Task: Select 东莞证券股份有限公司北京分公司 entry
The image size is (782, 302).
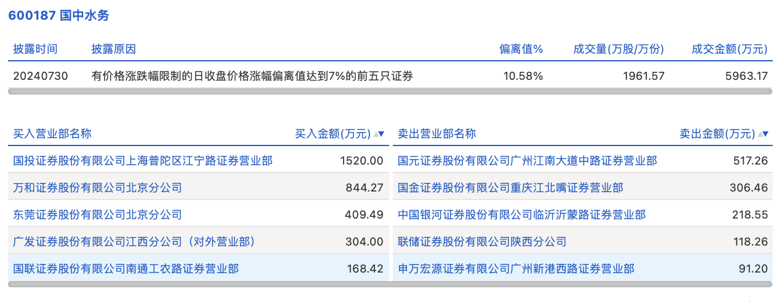Action: pyautogui.click(x=98, y=215)
